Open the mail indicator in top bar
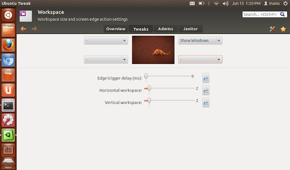The image size is (290, 170). click(192, 3)
